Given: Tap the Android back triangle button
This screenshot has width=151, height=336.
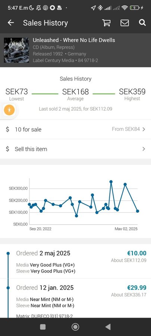Looking at the screenshot, I should tap(108, 327).
